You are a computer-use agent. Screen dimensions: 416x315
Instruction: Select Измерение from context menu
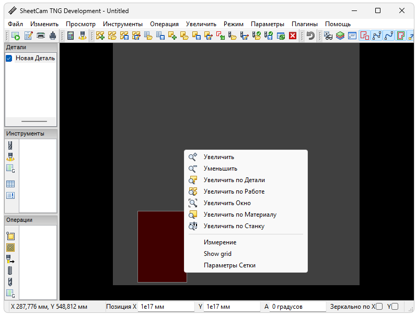point(246,242)
